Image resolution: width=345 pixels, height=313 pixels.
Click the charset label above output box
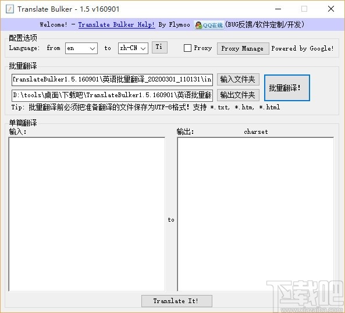256,131
